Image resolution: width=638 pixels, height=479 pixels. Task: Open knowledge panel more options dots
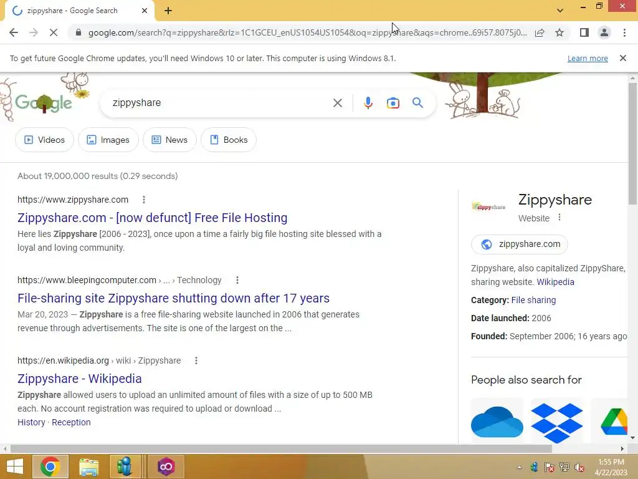point(559,218)
